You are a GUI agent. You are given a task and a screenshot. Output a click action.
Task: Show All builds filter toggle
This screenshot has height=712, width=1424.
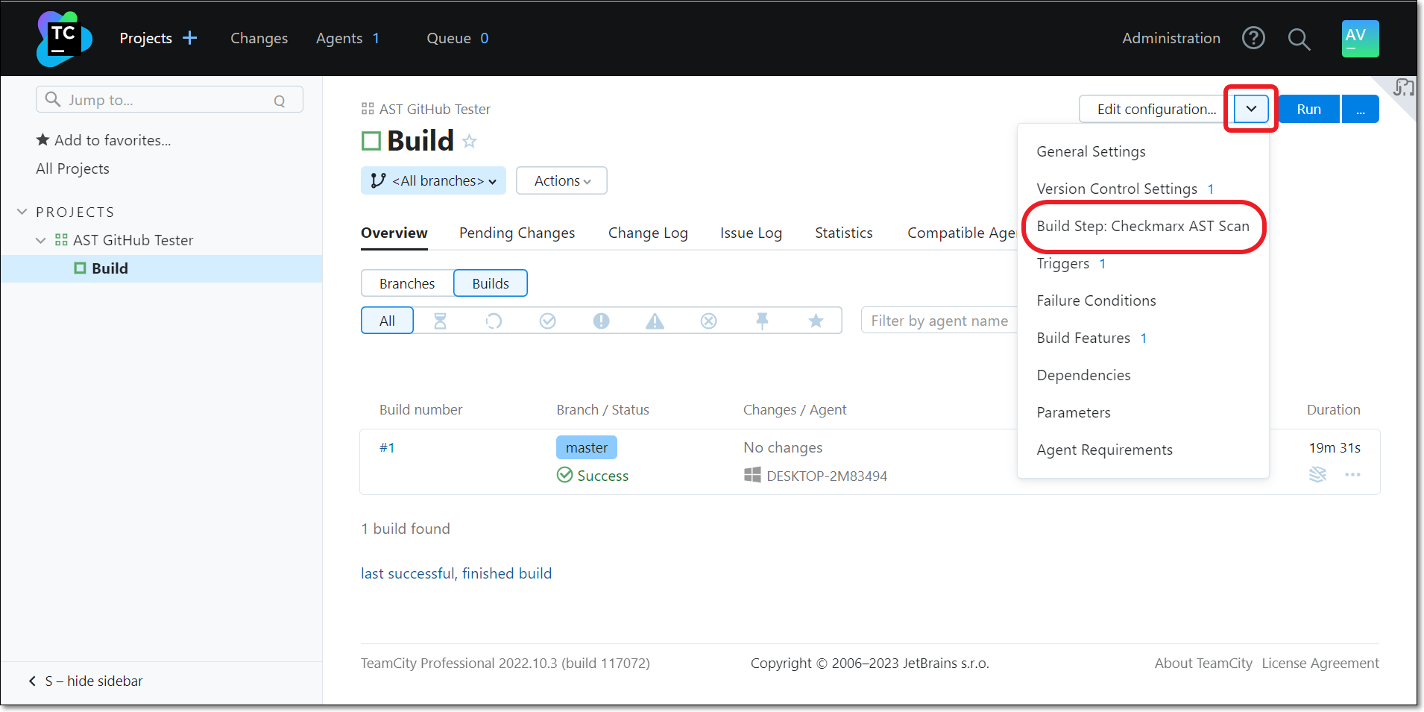[387, 321]
